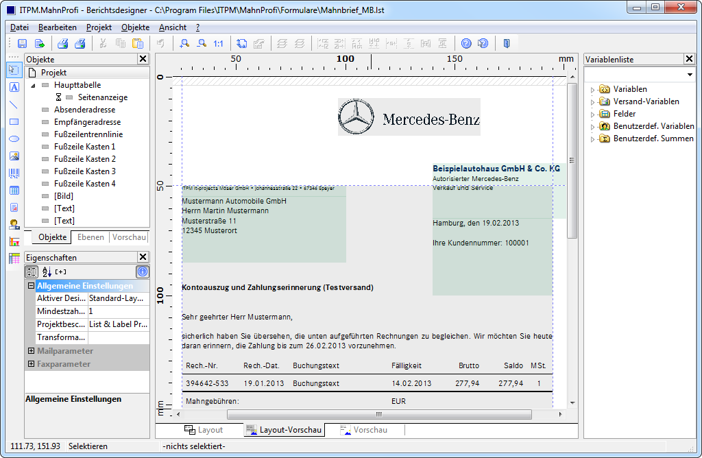Collapse the Allgemeine Einstellungen group
Viewport: 702px width, 458px height.
pos(31,286)
